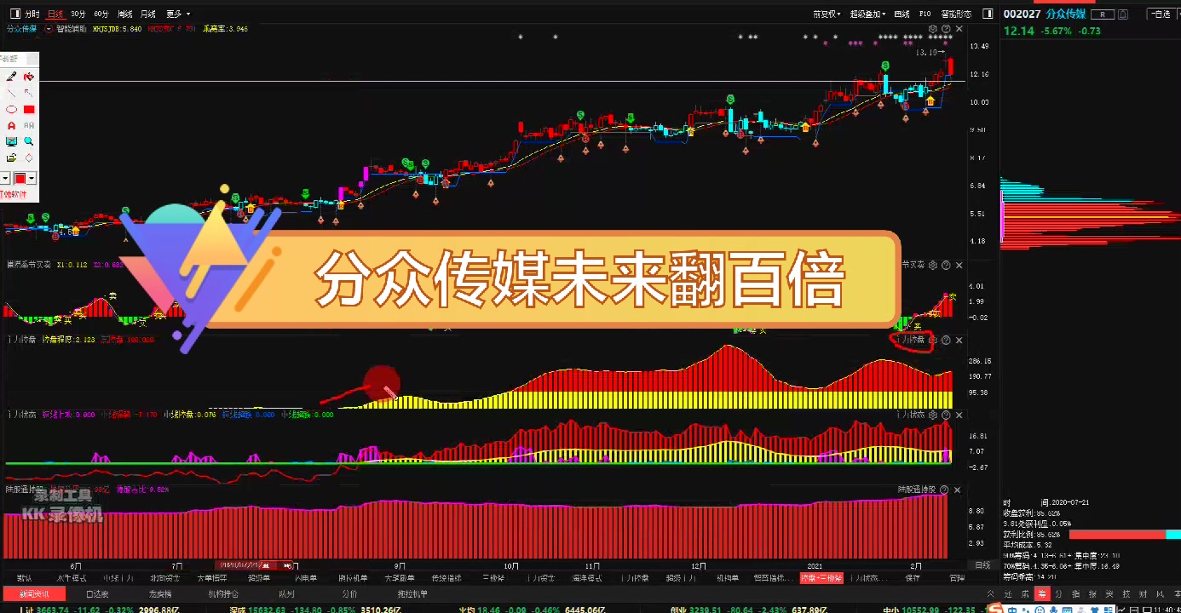Click the price value 12.14

[x=1018, y=31]
